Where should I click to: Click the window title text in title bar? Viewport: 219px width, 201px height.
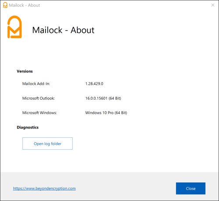[25, 5]
